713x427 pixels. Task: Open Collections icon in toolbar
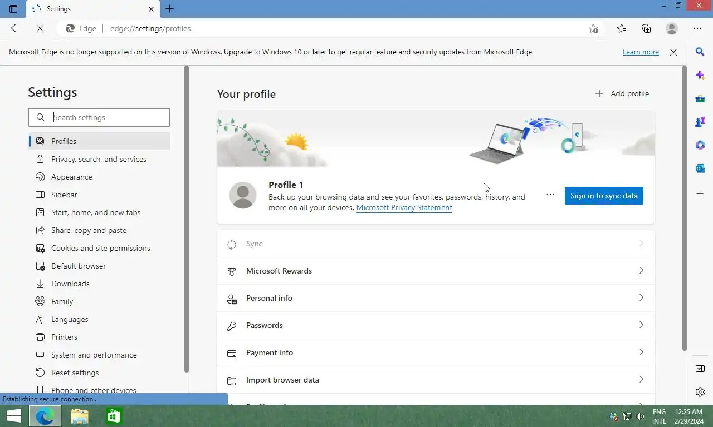coord(646,28)
